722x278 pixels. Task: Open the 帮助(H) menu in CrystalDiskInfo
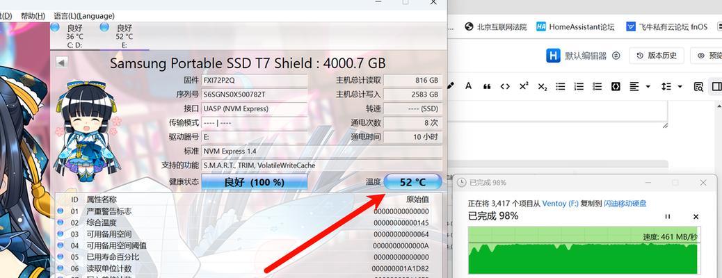[x=33, y=16]
